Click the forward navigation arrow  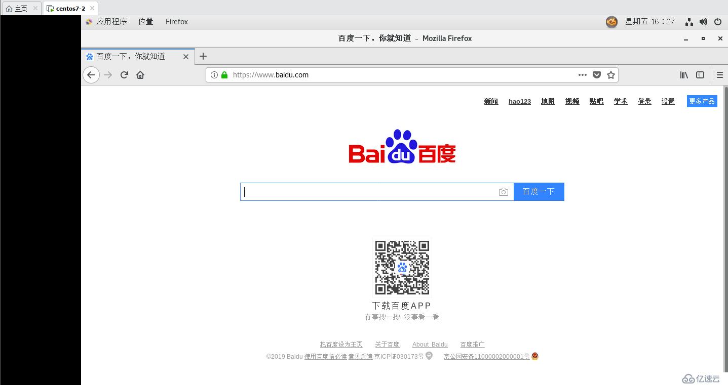tap(108, 75)
